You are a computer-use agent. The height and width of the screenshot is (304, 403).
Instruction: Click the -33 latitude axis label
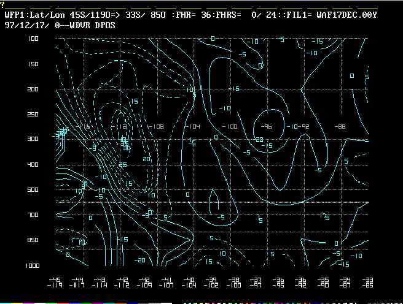367,279
